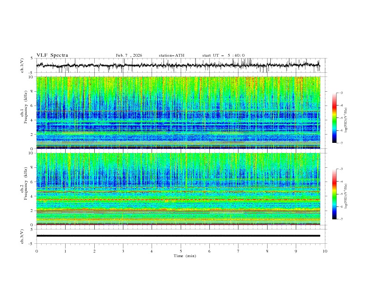Viewport: 366px width, 282px height.
Task: Click the ch.2 "Frequency (kHz)" axis title
Action: (26, 183)
